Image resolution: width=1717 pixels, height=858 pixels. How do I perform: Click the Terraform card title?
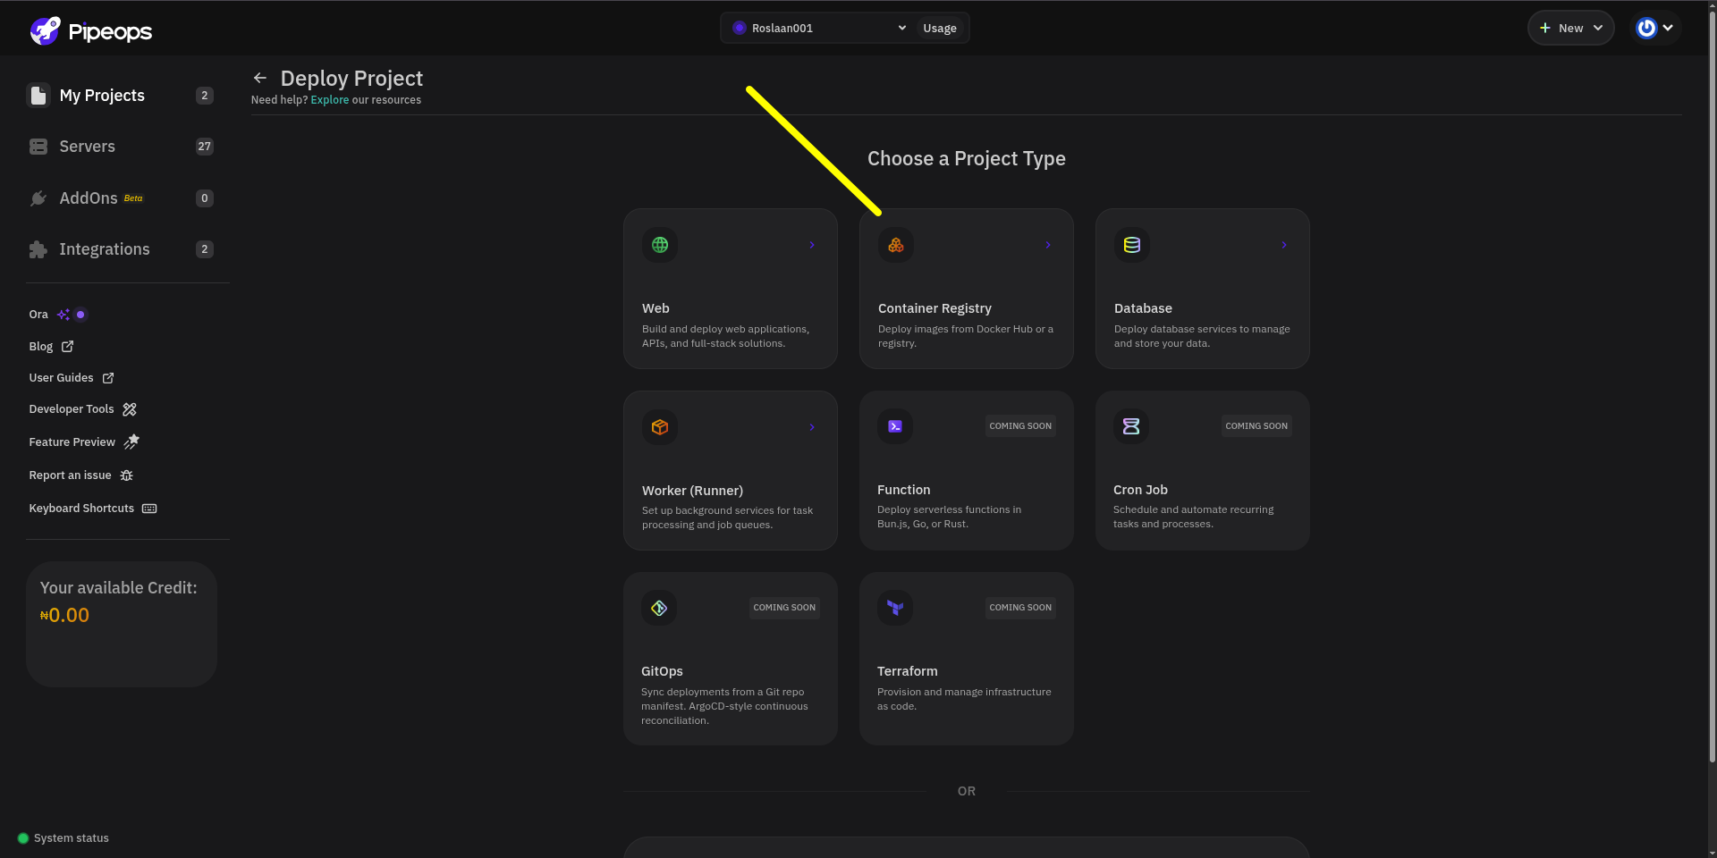point(908,671)
